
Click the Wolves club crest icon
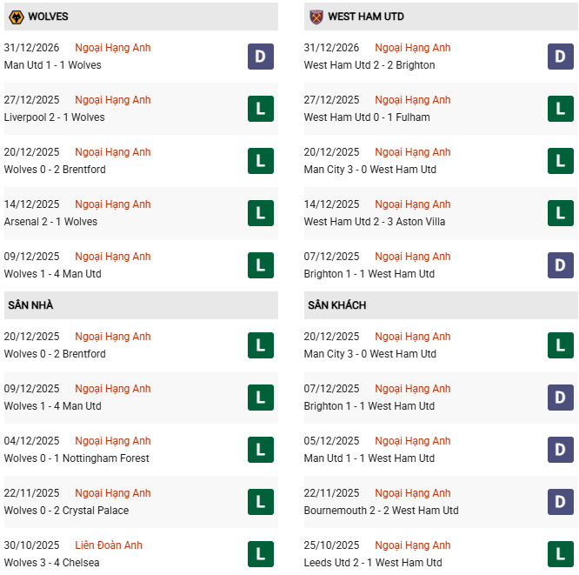tap(16, 17)
